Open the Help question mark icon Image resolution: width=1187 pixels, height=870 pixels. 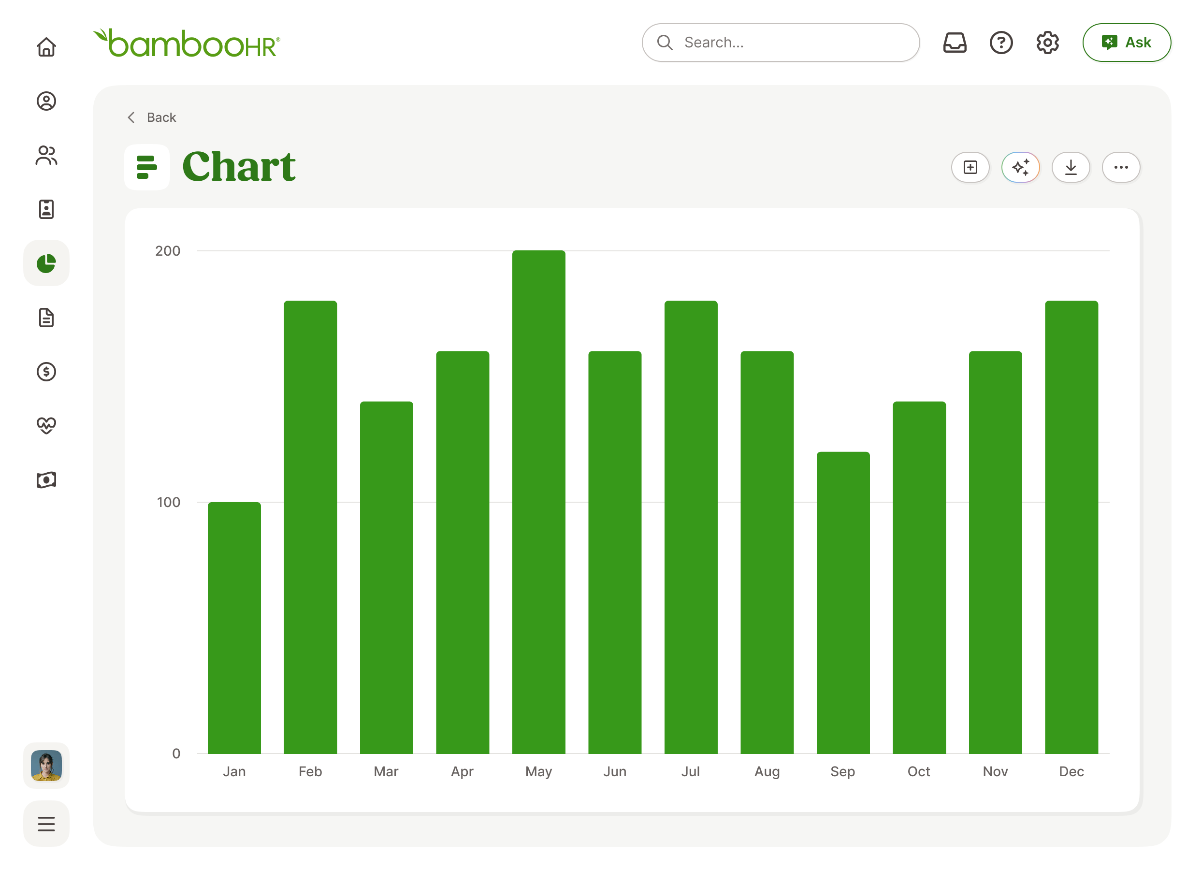[x=1001, y=43]
